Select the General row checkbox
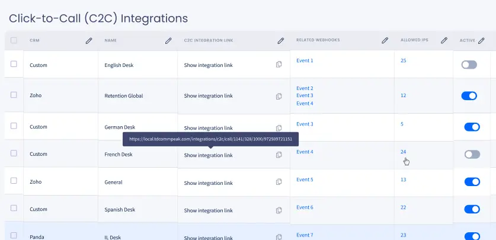 pyautogui.click(x=14, y=181)
